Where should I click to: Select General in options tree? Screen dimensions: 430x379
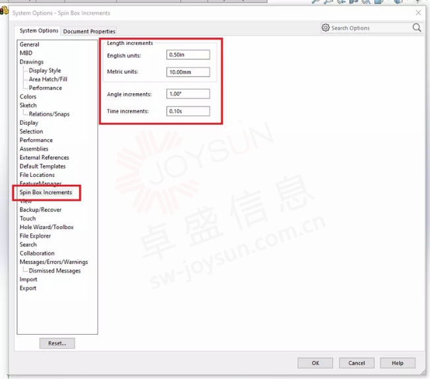pyautogui.click(x=29, y=44)
